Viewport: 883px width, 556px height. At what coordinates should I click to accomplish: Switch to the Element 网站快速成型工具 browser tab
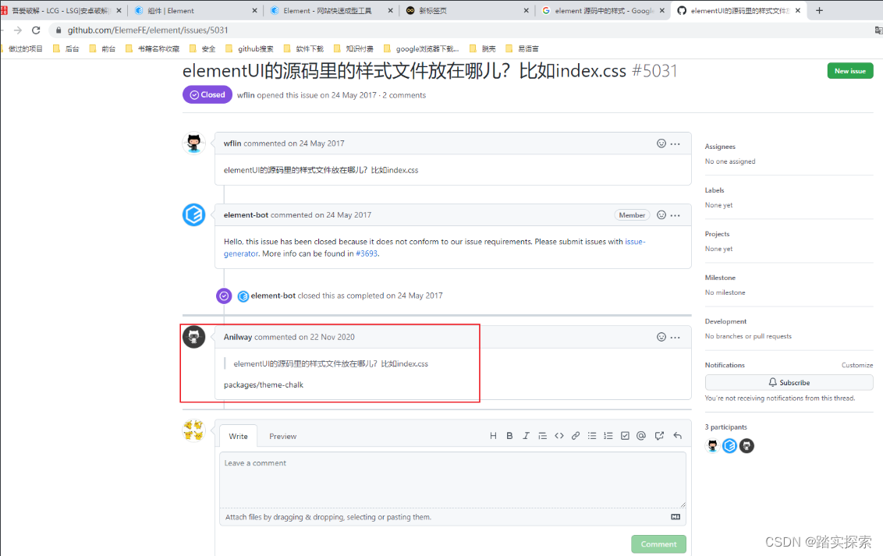(331, 10)
